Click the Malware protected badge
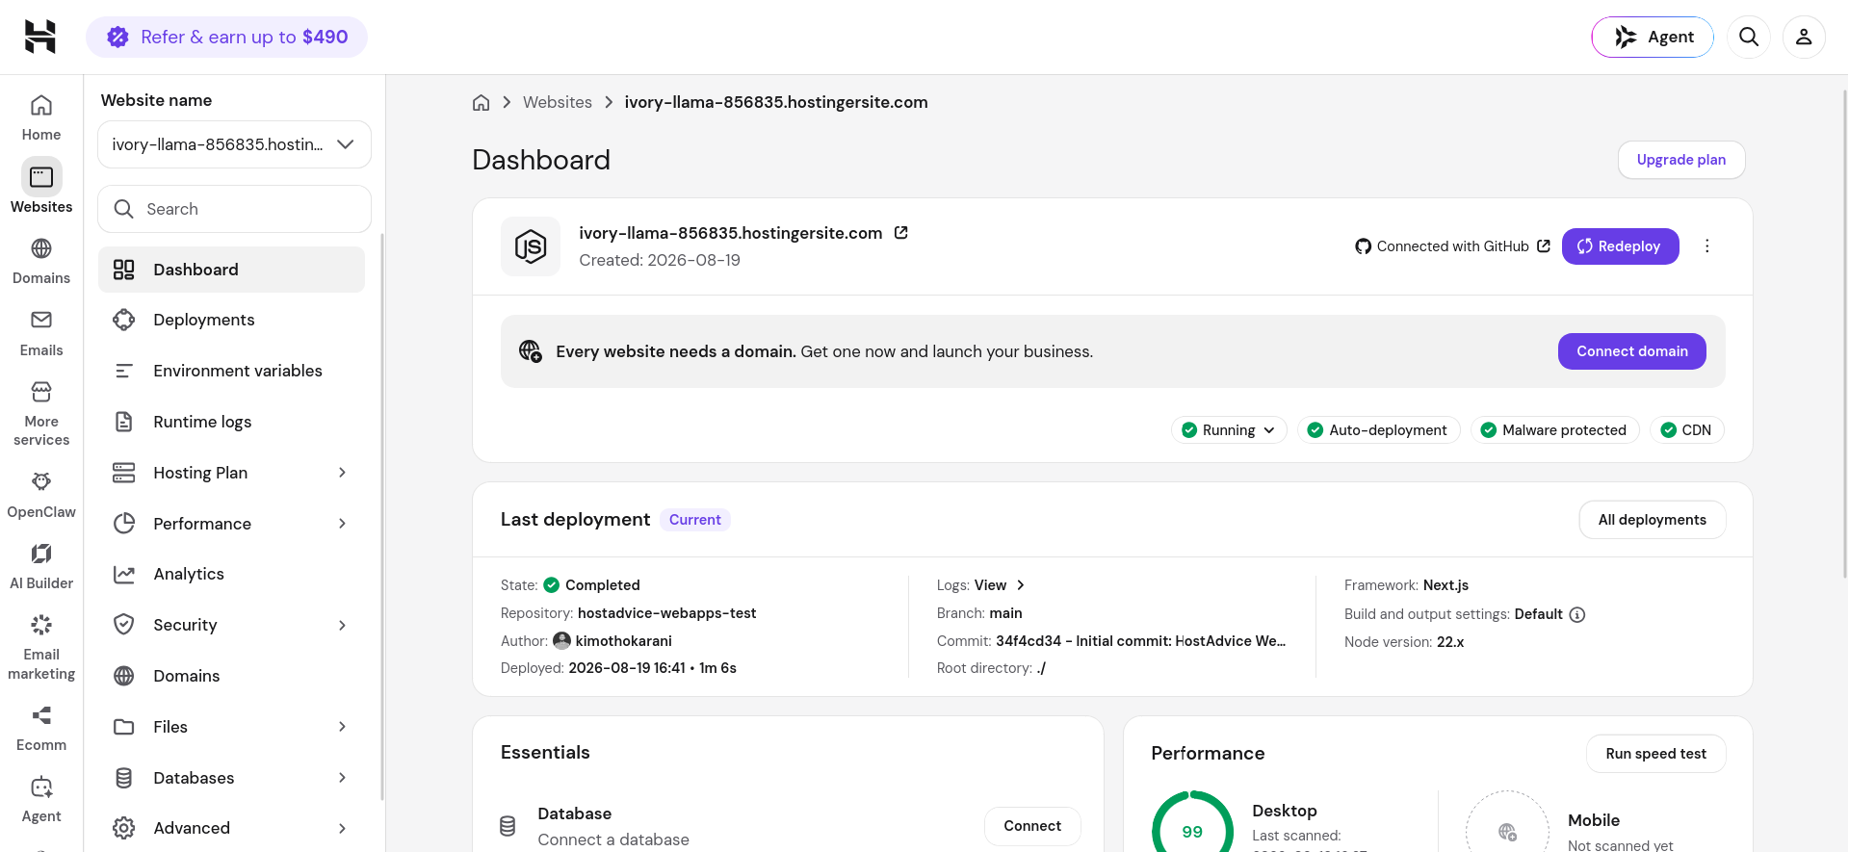 point(1554,430)
